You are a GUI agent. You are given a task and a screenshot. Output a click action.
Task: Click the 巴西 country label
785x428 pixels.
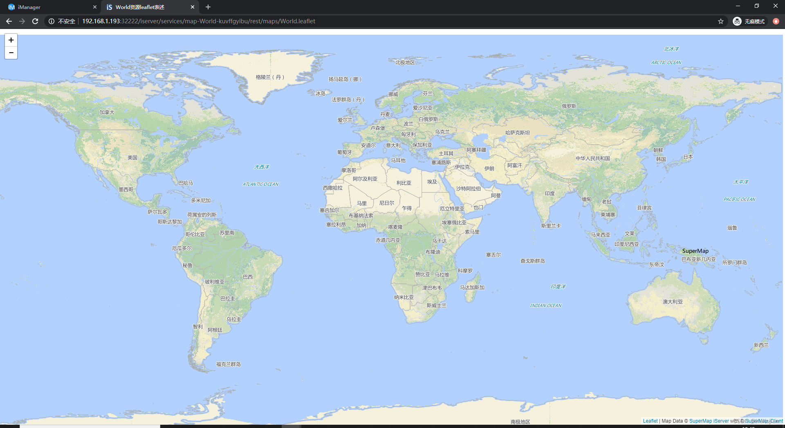(x=248, y=277)
